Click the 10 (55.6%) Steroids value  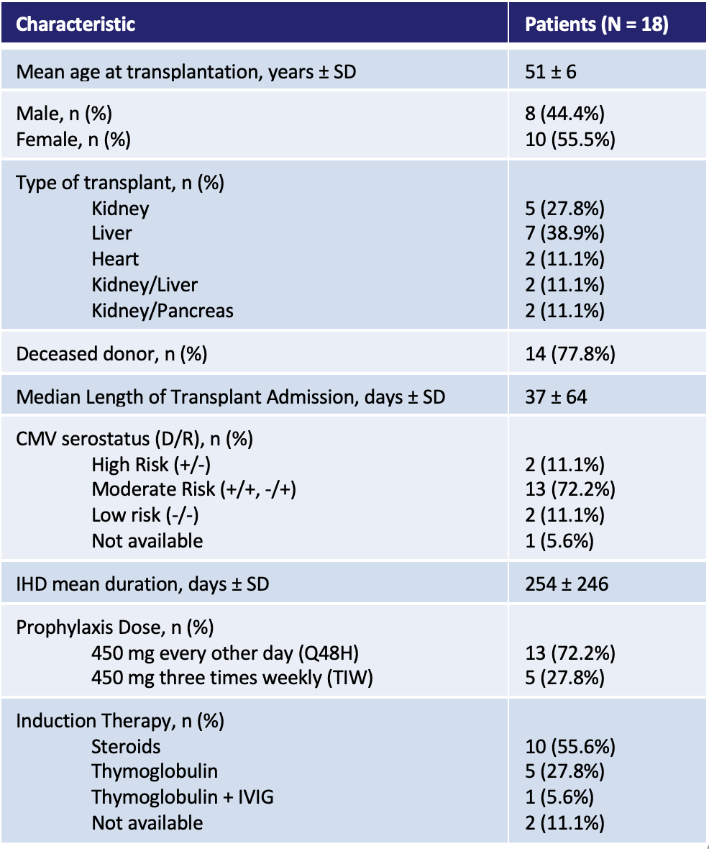point(570,746)
